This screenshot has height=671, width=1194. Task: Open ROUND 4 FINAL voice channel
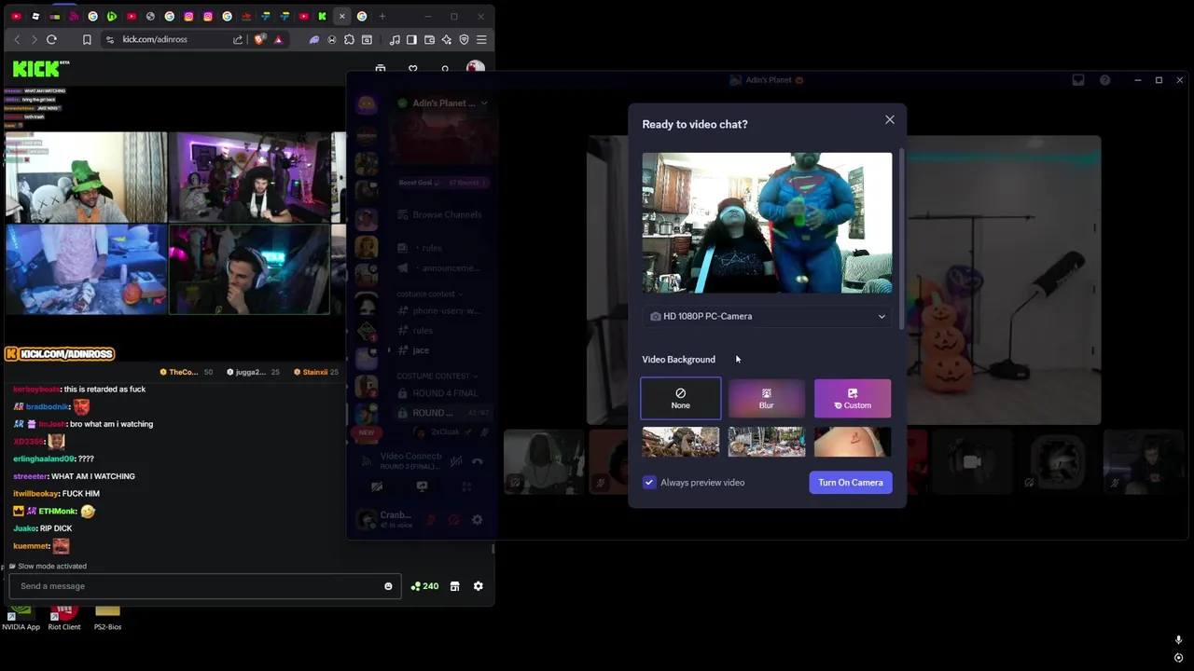pos(438,393)
